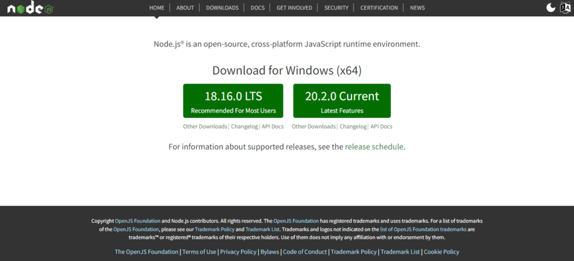
Task: Open Changelog under the Current button
Action: (353, 126)
